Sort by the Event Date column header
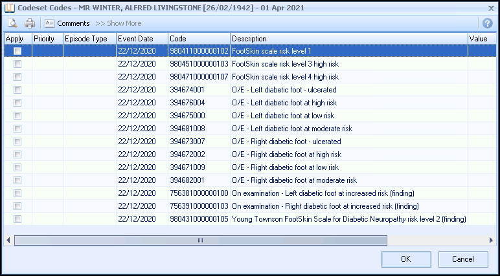The image size is (500, 276). pyautogui.click(x=141, y=39)
